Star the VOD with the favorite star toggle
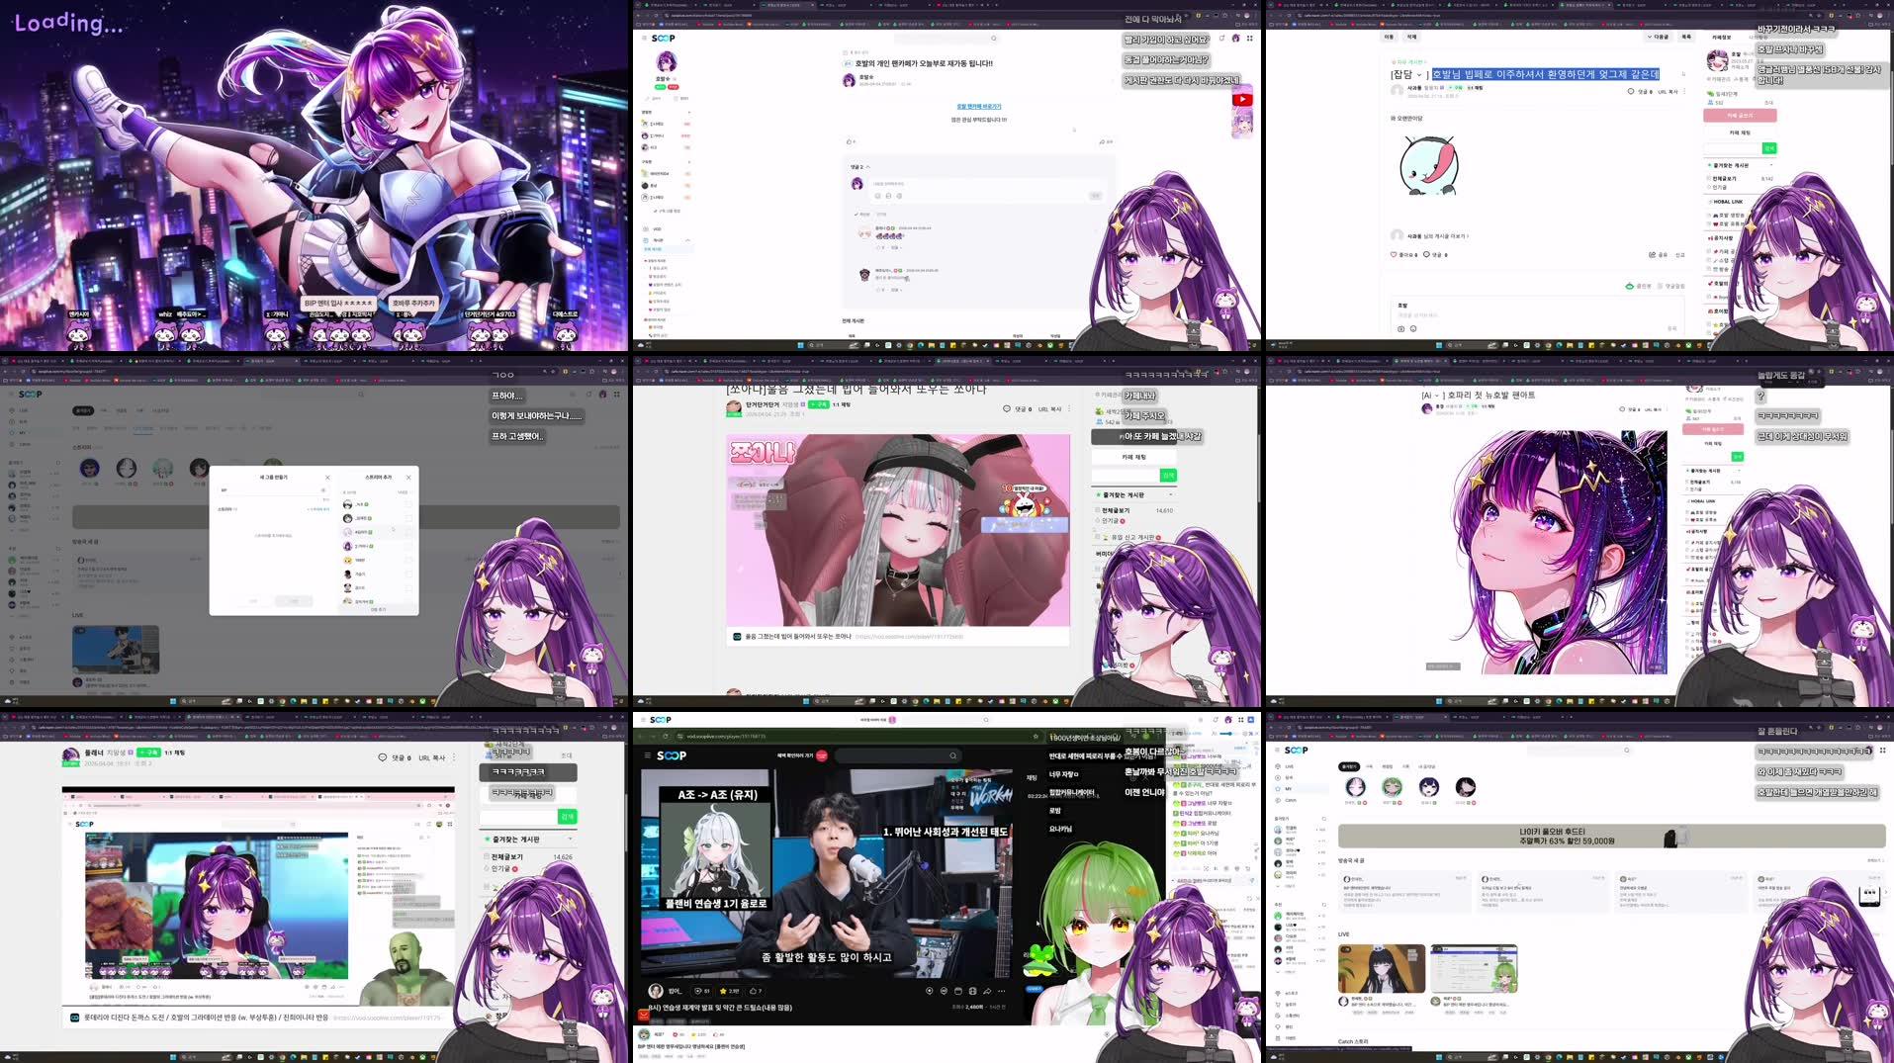 (x=723, y=991)
